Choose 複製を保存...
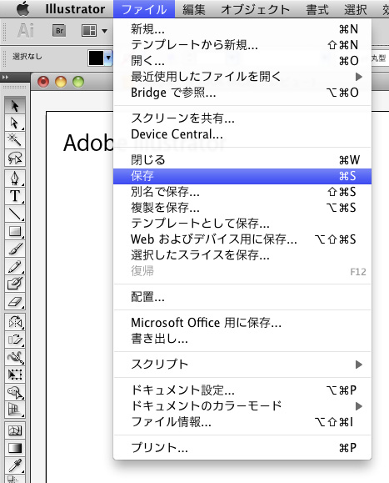389x483 pixels. pos(242,208)
